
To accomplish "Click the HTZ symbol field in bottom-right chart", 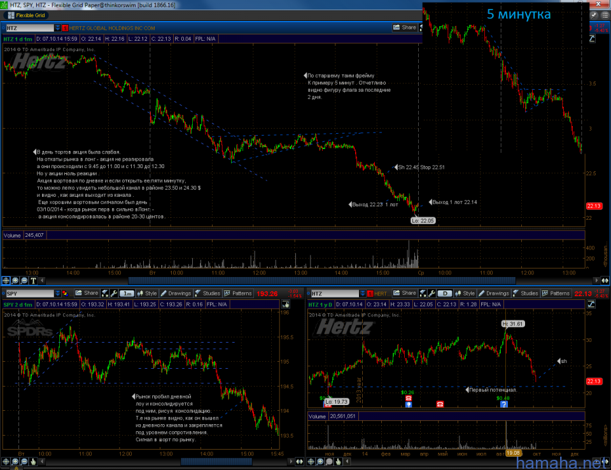I will coord(335,294).
